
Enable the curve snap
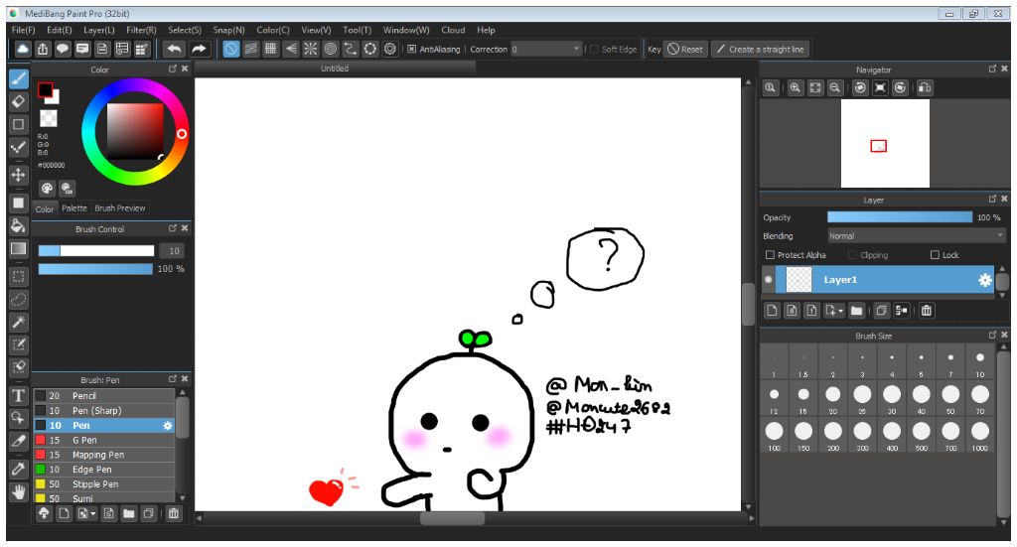(x=351, y=49)
